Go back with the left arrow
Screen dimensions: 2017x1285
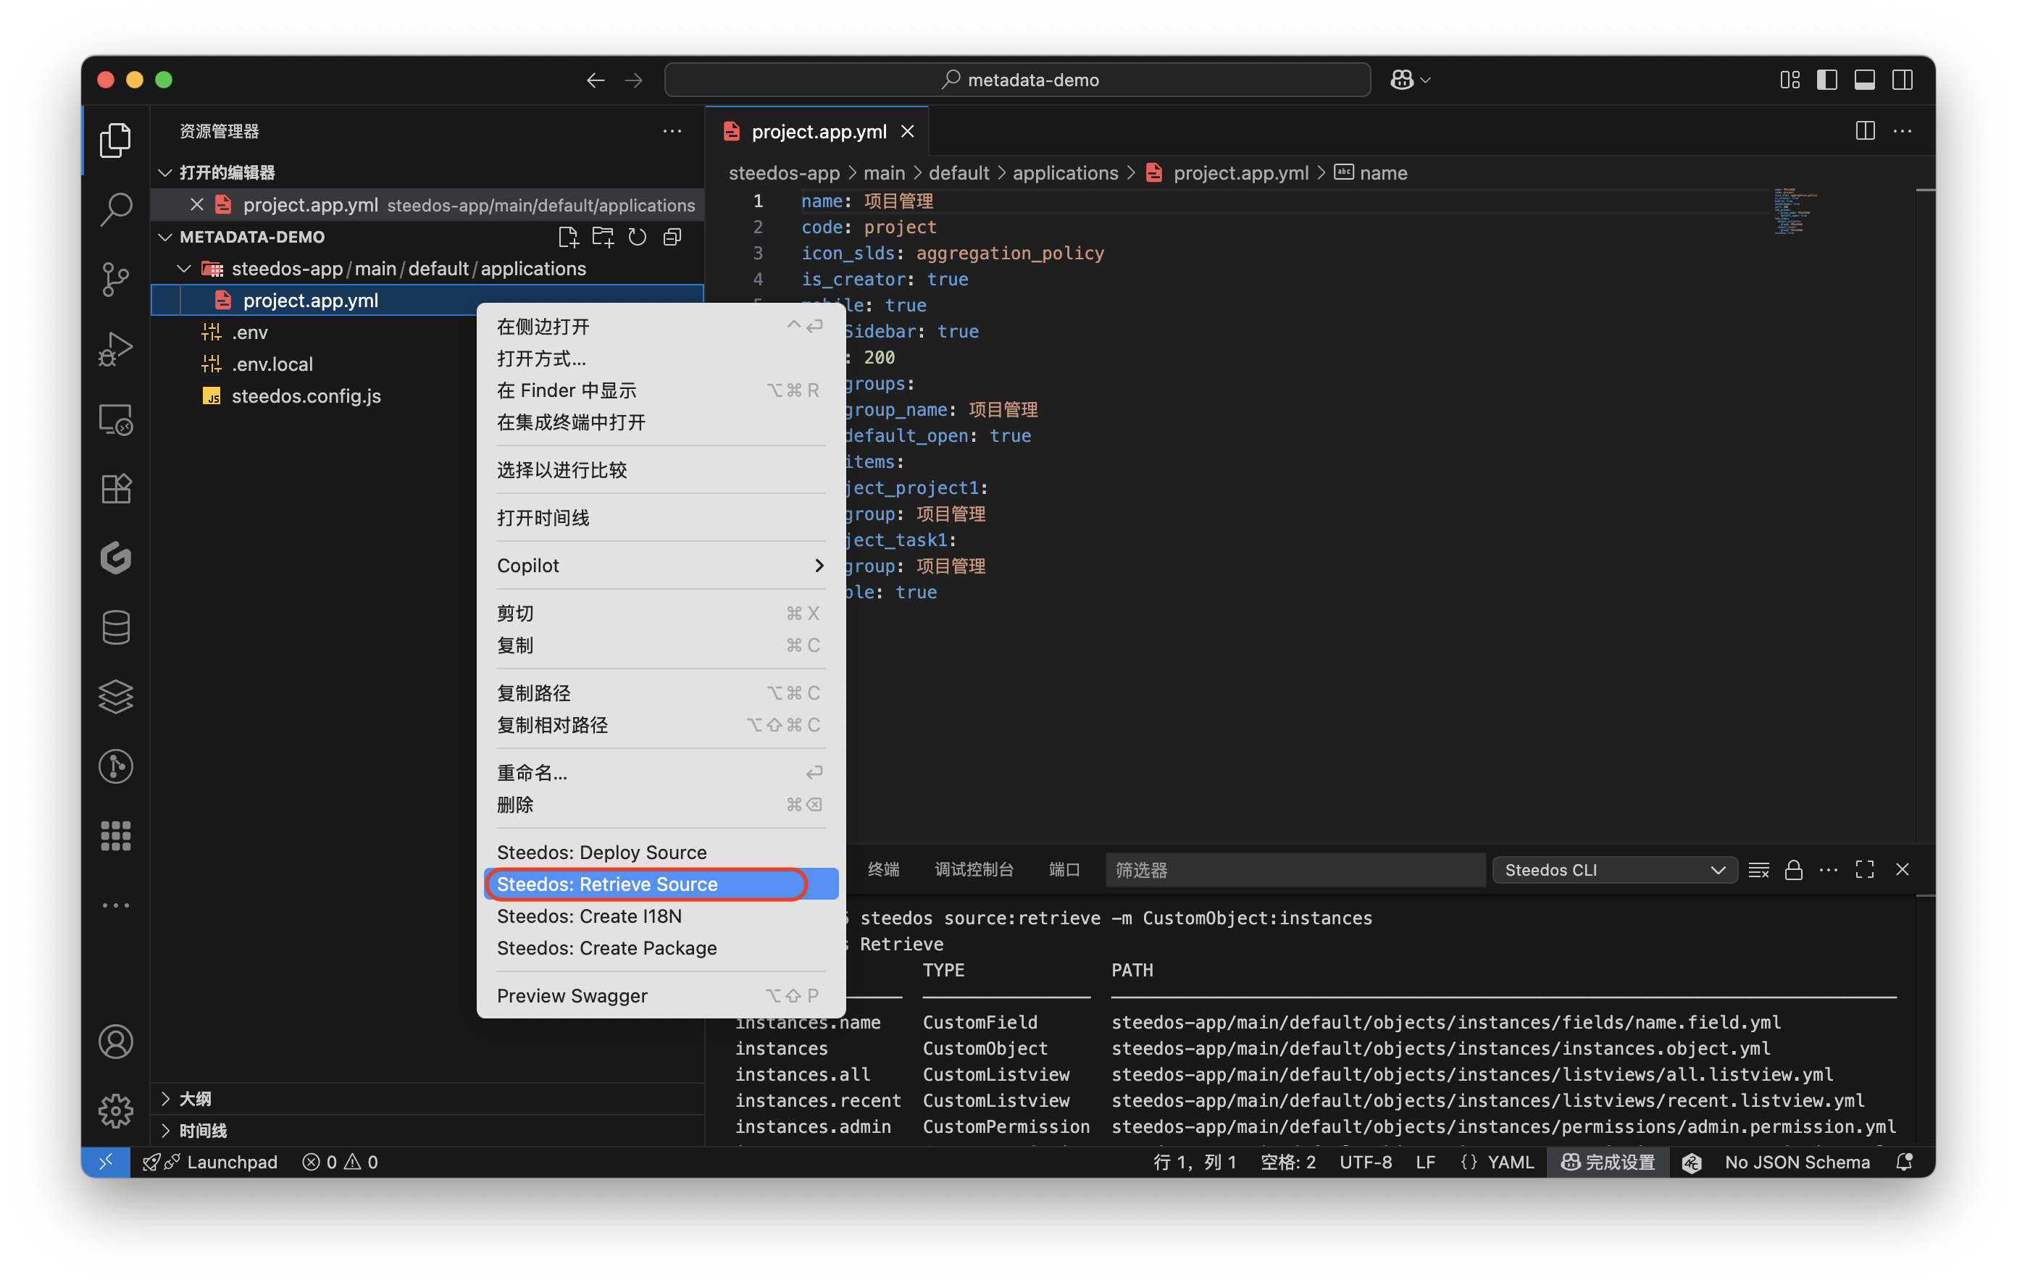pos(596,80)
